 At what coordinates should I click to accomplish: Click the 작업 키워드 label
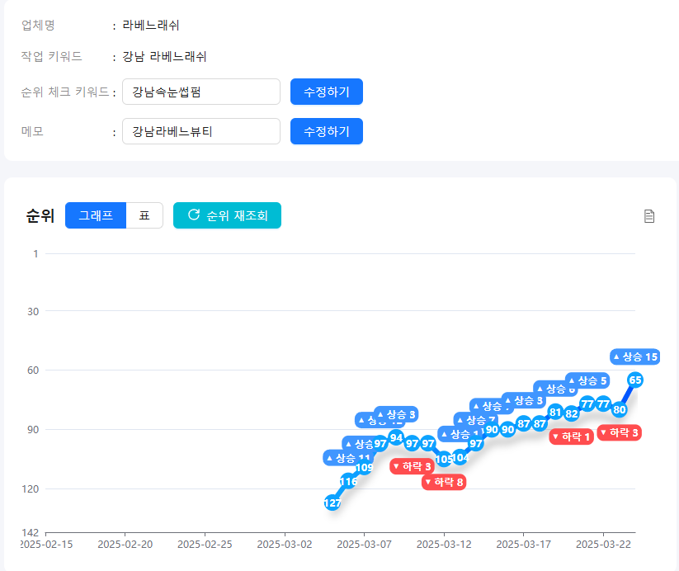pos(51,56)
